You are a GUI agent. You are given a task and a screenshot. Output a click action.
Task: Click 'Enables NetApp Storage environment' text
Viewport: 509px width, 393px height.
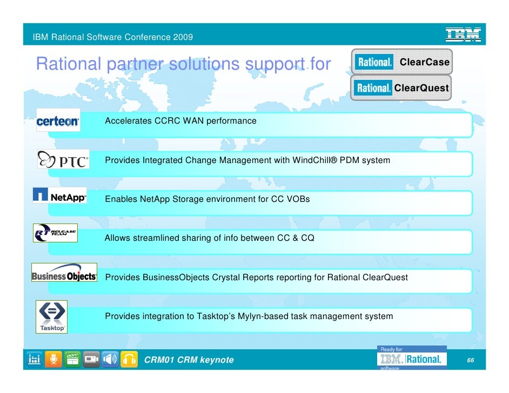coord(207,199)
